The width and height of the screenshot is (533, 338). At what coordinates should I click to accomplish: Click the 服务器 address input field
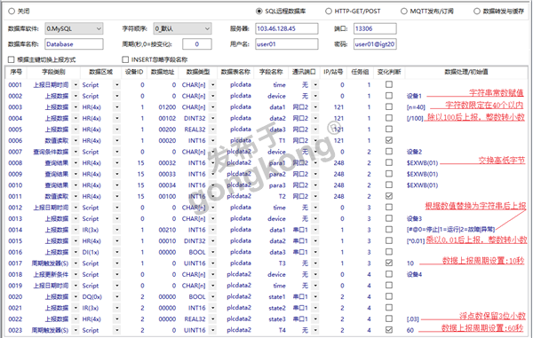(287, 28)
